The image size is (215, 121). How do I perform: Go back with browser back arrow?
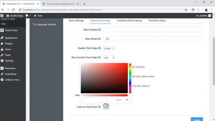(x=3, y=10)
